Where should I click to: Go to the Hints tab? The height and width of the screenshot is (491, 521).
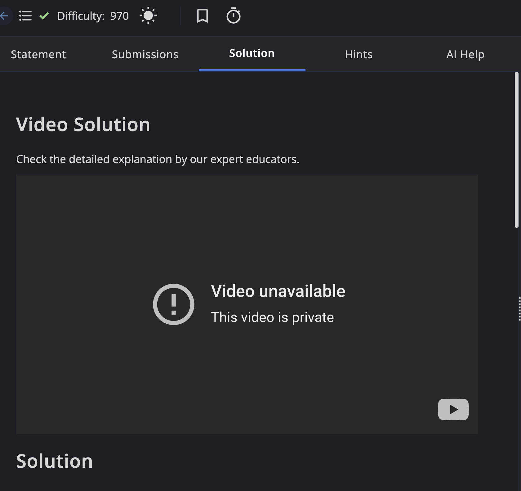click(359, 55)
